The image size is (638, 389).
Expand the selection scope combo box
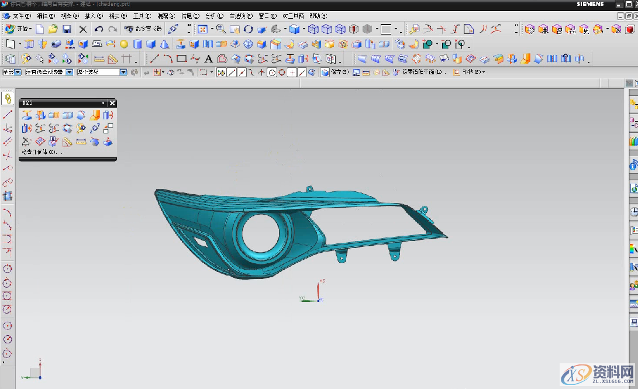(123, 72)
